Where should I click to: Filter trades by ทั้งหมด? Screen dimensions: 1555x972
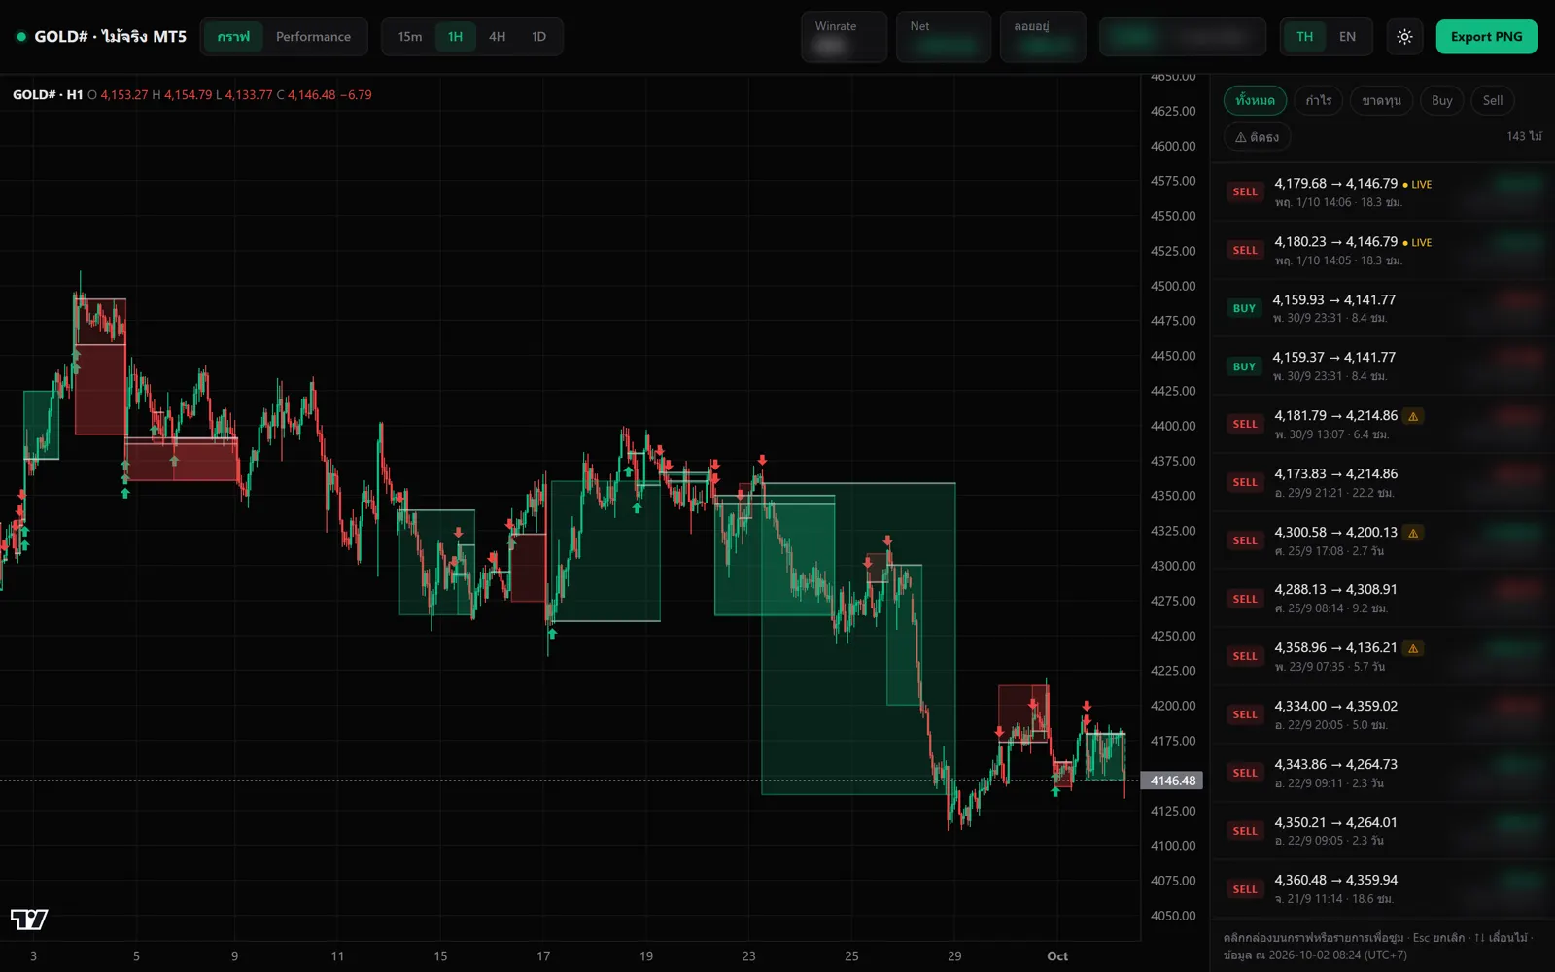[1255, 100]
